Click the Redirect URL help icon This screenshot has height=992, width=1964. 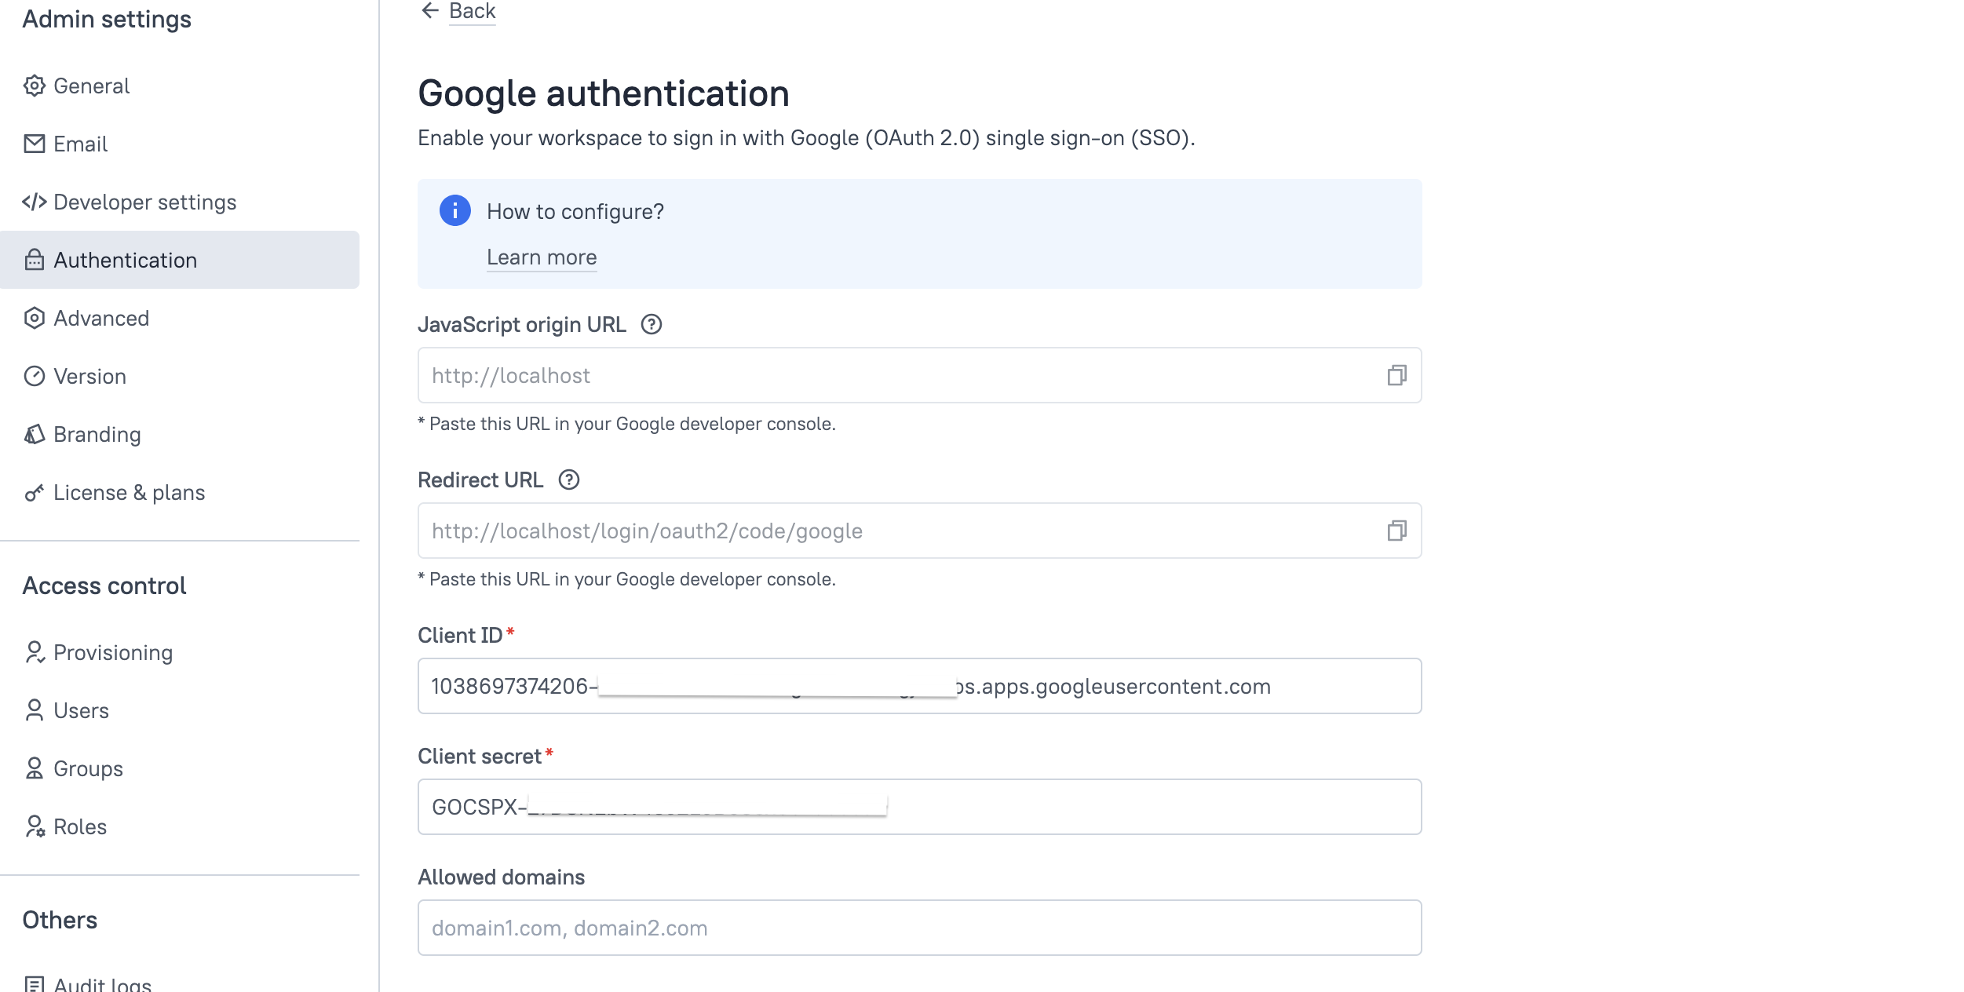tap(568, 480)
